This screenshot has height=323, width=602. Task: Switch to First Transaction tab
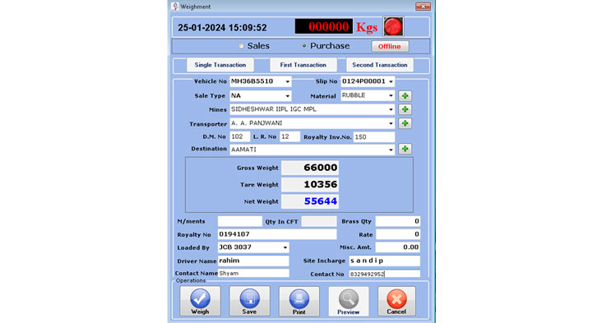(x=303, y=65)
